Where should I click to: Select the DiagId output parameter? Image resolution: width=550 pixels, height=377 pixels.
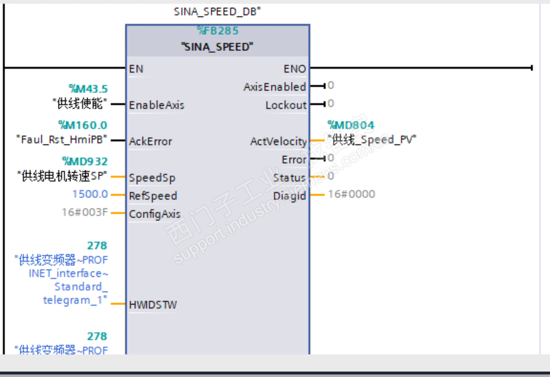point(290,196)
